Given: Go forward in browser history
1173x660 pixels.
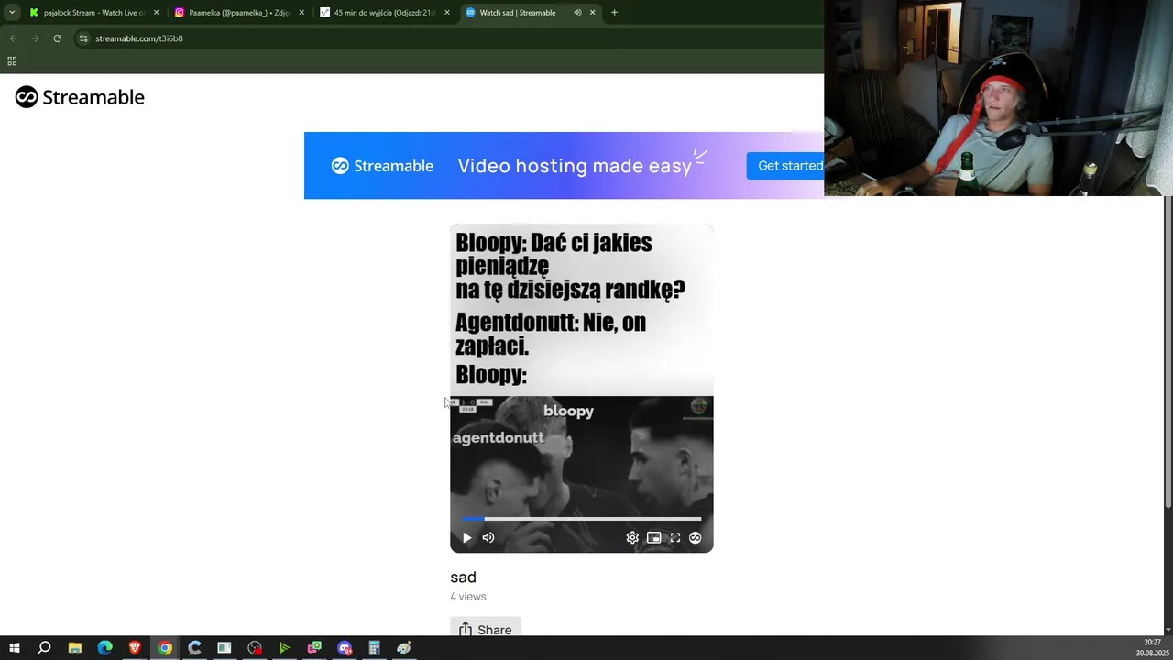Looking at the screenshot, I should 35,38.
